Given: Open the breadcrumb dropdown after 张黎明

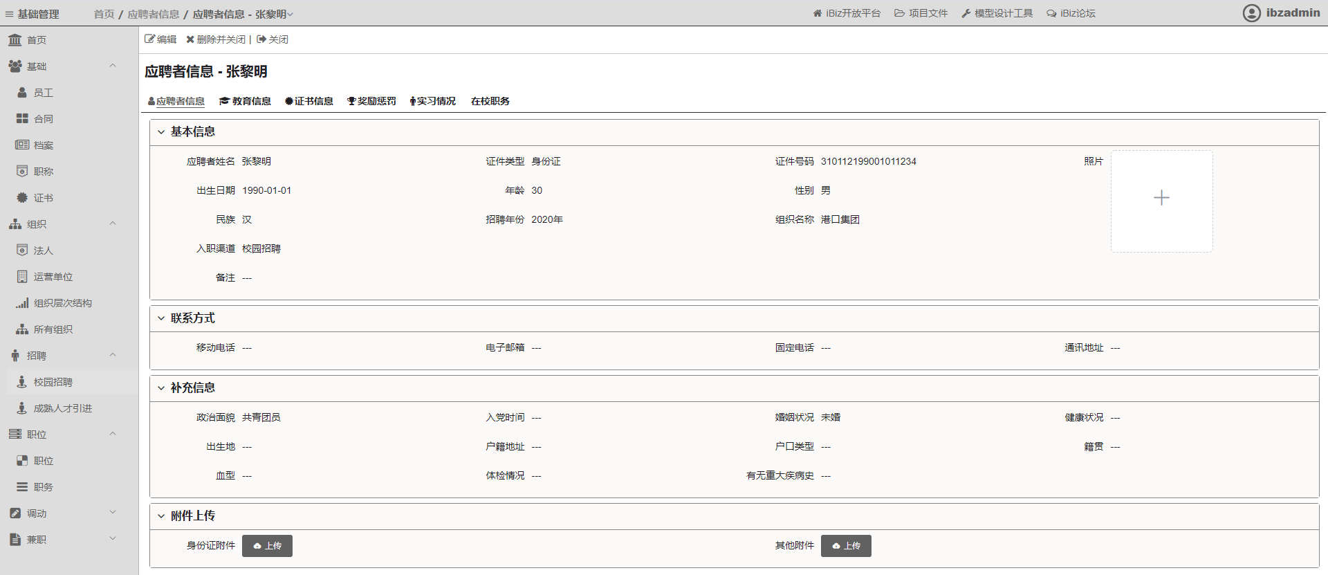Looking at the screenshot, I should click(290, 15).
